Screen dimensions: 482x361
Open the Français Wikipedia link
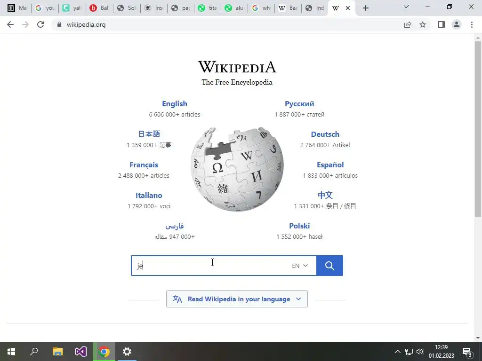144,165
